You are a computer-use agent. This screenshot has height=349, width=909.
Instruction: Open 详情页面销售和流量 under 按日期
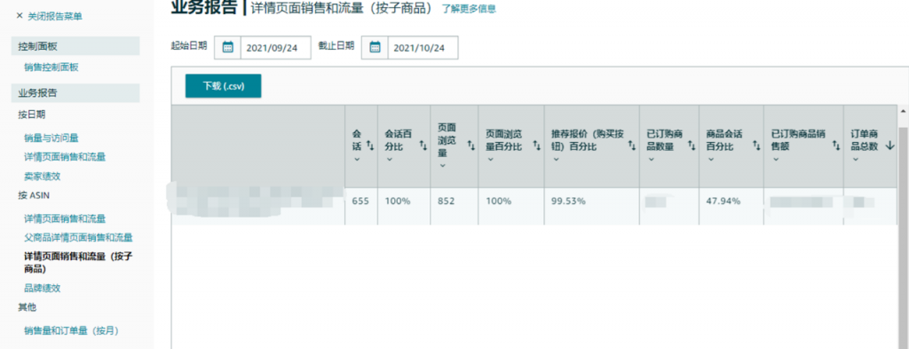[65, 156]
